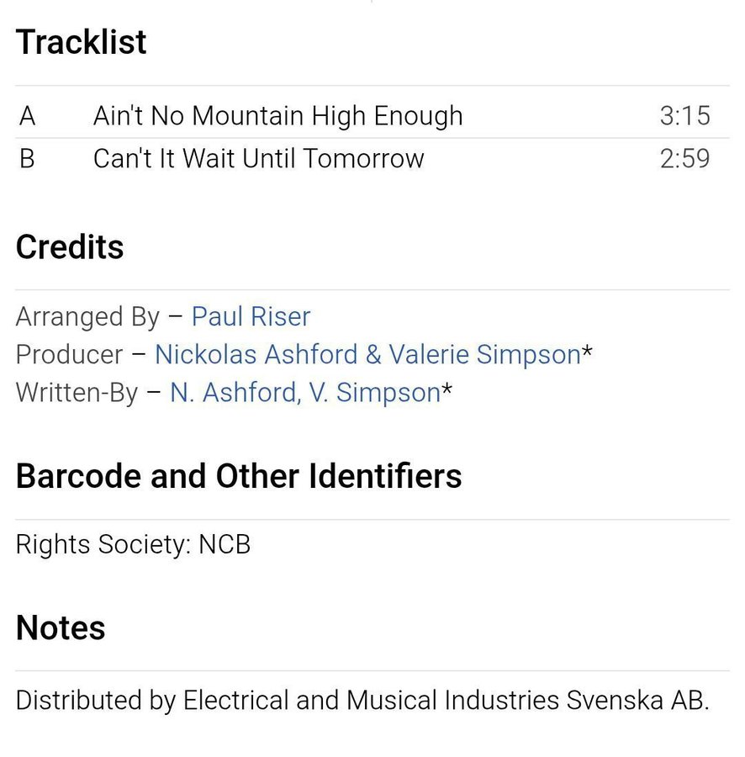745x757 pixels.
Task: Open the Nickolas Ashford & Valerie Simpson producer link
Action: (367, 355)
